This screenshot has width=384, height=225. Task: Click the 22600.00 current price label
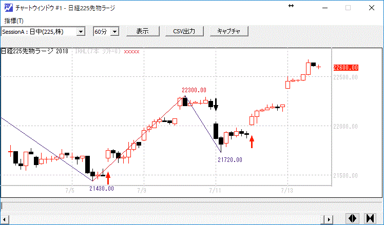[x=345, y=68]
